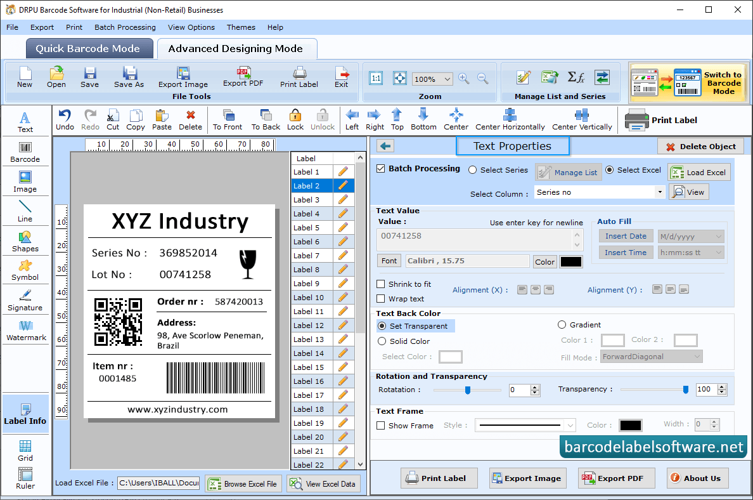The image size is (753, 500).
Task: Choose the Gradient radio option
Action: tap(562, 325)
